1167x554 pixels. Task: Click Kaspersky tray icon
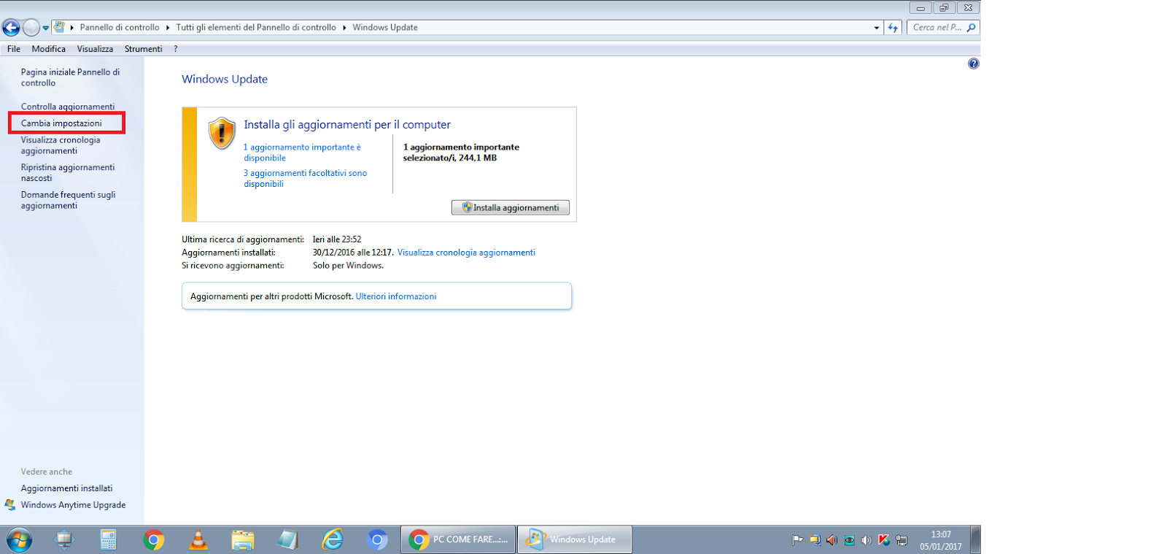coord(884,541)
